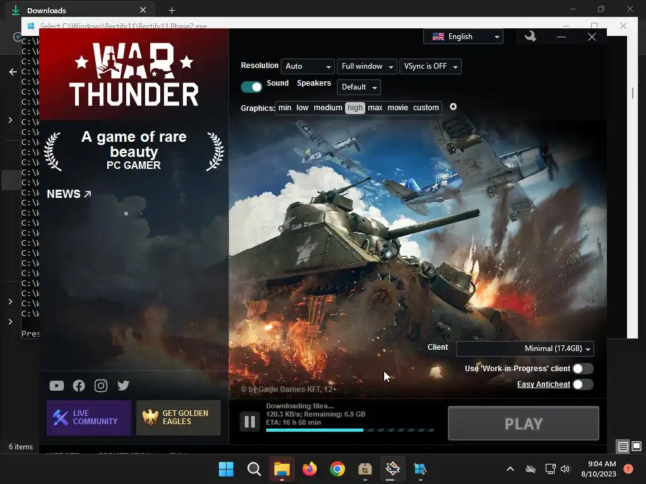The image size is (646, 484).
Task: Open taskbar Search
Action: point(254,469)
